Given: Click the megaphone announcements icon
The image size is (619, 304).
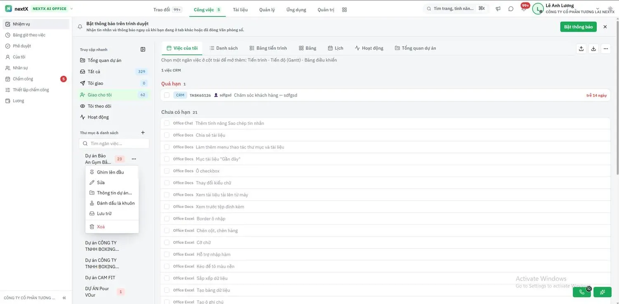Looking at the screenshot, I should (498, 9).
